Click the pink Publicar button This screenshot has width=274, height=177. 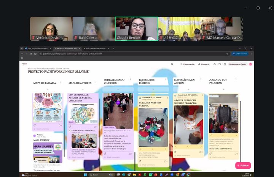click(x=243, y=166)
